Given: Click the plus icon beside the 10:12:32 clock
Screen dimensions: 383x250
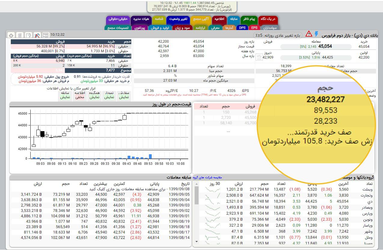Looking at the screenshot, I should click(x=11, y=35).
